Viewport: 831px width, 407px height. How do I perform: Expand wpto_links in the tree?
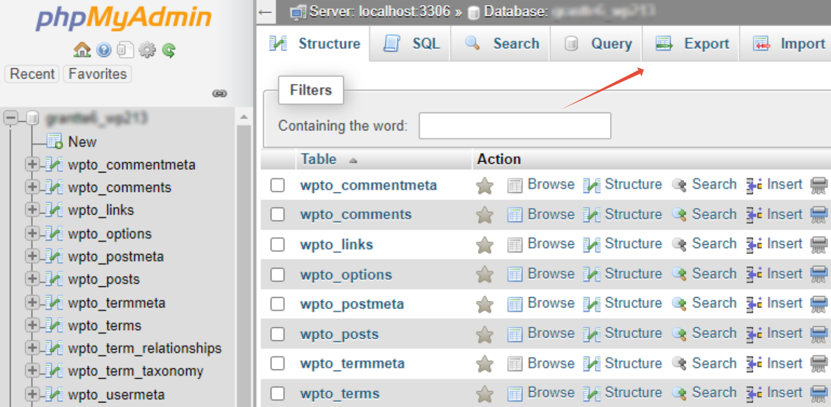coord(32,209)
